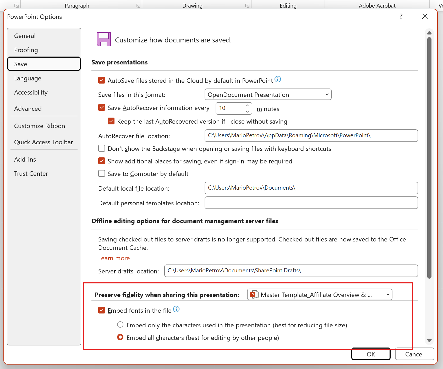This screenshot has width=443, height=369.
Task: Select the Save options category
Action: click(44, 64)
